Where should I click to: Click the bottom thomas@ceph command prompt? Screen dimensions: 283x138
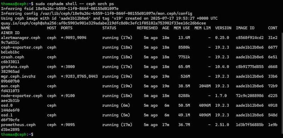point(17,134)
